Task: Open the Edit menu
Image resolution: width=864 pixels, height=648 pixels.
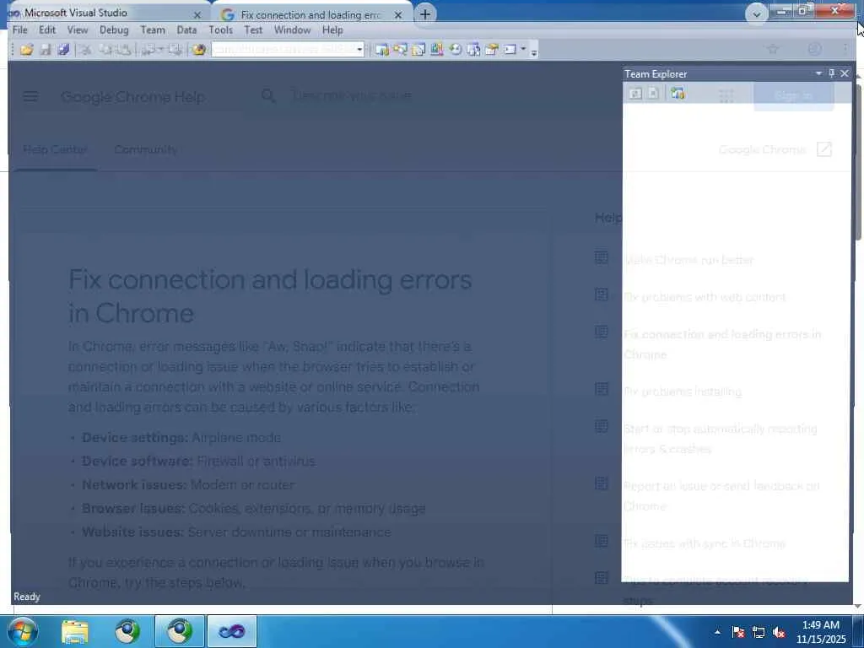Action: pyautogui.click(x=47, y=30)
